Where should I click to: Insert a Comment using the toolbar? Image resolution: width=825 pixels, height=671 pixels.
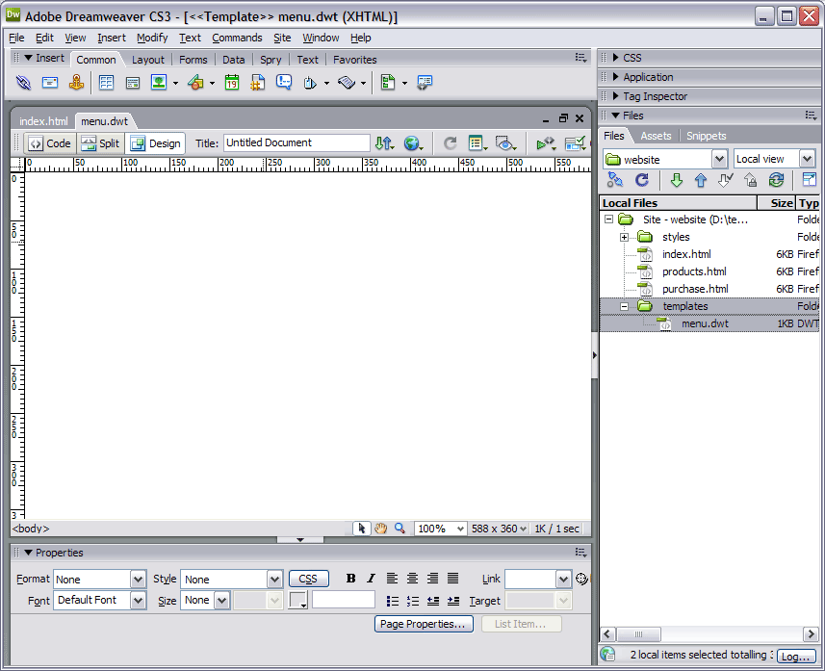[284, 83]
